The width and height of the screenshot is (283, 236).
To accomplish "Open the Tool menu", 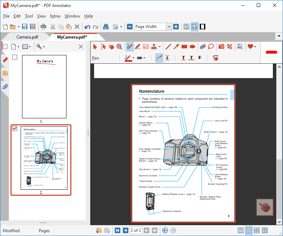I will coord(29,16).
